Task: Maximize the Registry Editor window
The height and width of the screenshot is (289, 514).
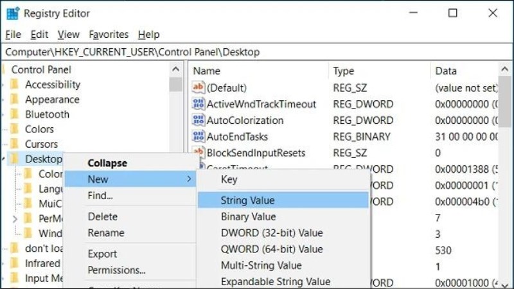Action: tap(453, 13)
